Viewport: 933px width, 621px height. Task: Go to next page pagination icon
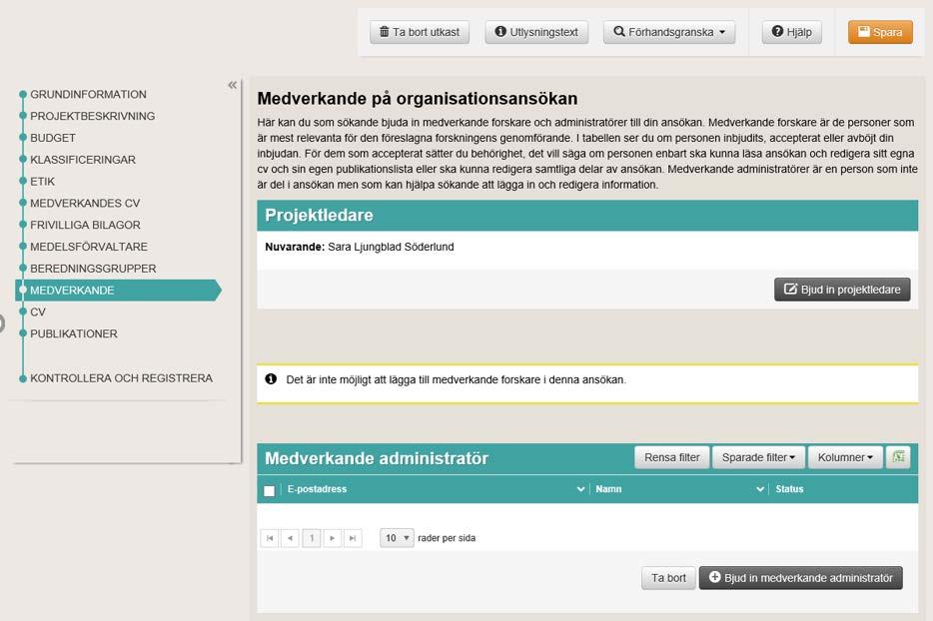pyautogui.click(x=332, y=538)
